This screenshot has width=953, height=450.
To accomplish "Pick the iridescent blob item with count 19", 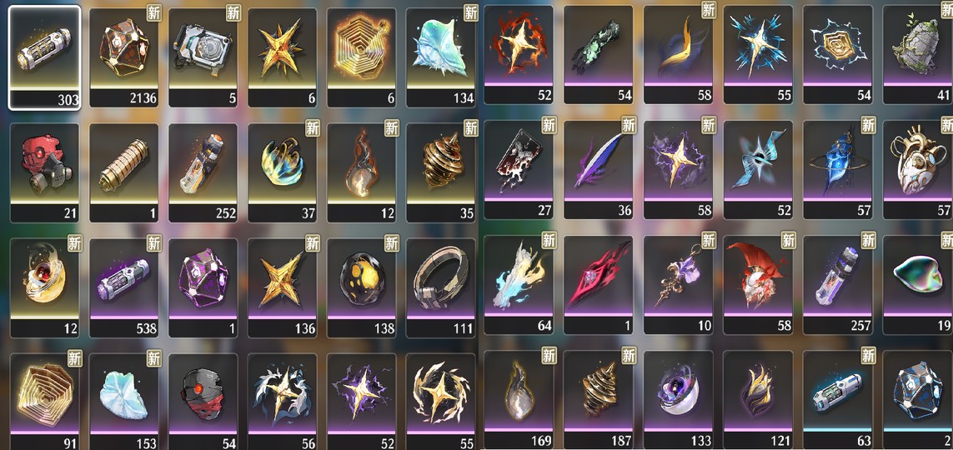I will click(918, 285).
